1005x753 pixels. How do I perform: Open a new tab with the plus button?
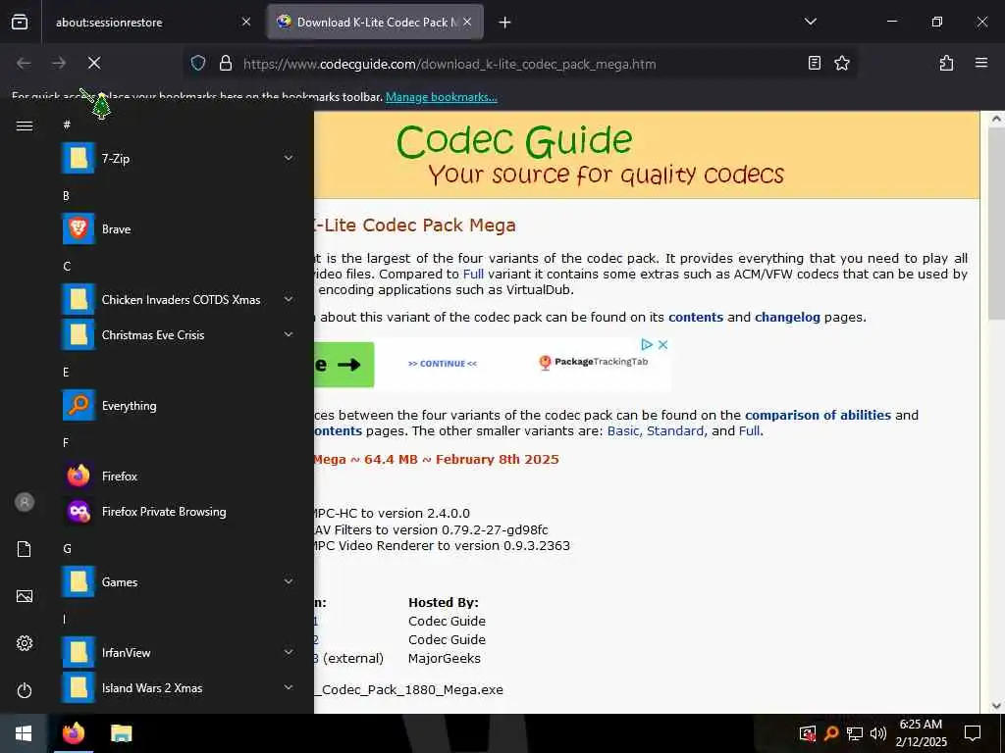(x=505, y=23)
